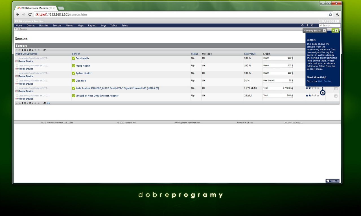Open a new browser tab
361x216 pixels.
click(x=61, y=8)
